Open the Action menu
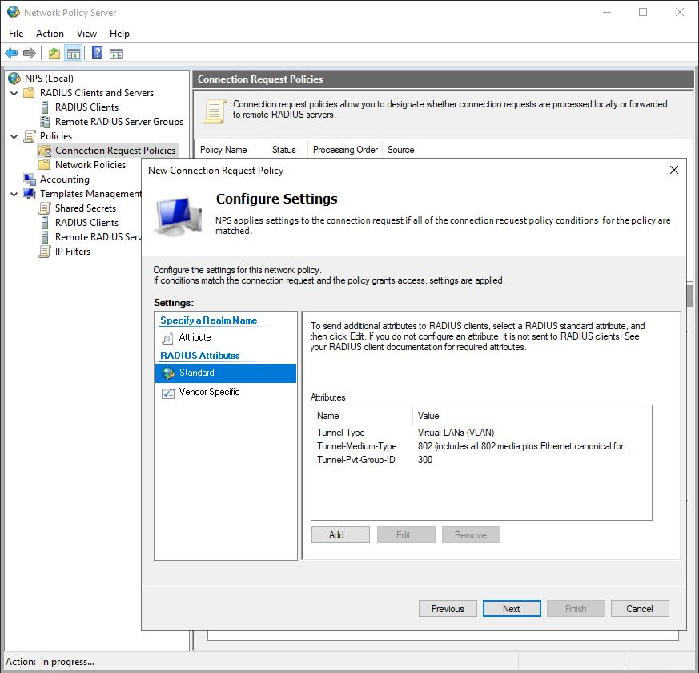This screenshot has width=699, height=673. point(50,34)
